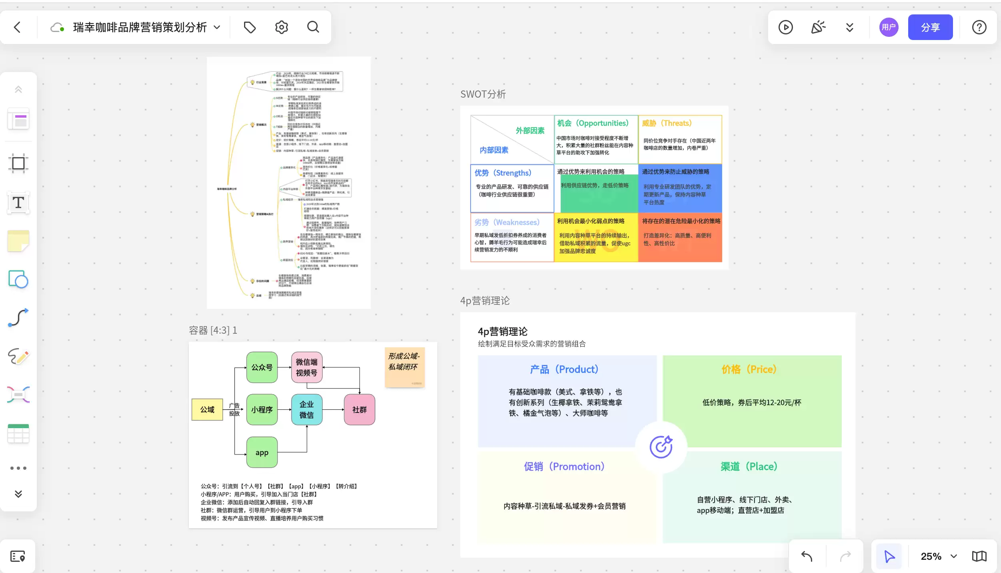
Task: Select the Text tool
Action: coord(18,202)
